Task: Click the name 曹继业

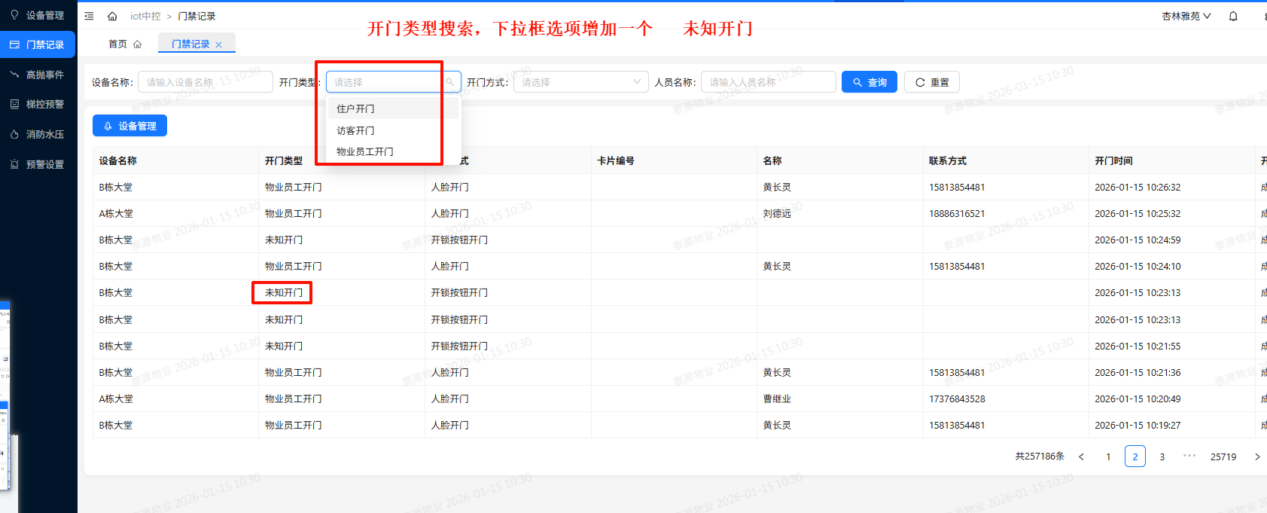Action: click(777, 398)
